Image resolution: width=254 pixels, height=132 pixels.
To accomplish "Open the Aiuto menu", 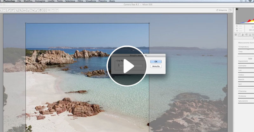I will (112, 1).
